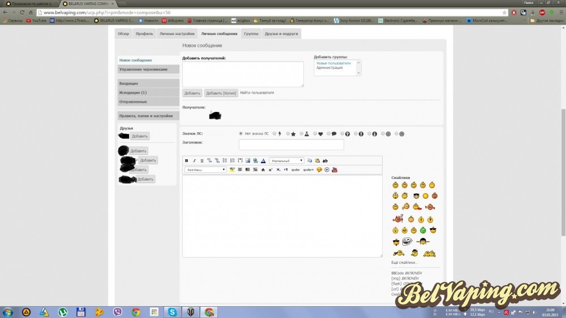This screenshot has width=566, height=318.
Task: Insert the green-faced smiley
Action: point(423,230)
